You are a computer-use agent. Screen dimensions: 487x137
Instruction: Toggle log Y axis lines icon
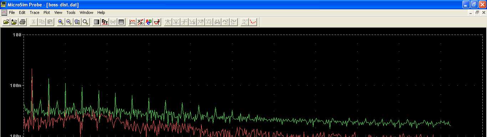tap(121, 22)
